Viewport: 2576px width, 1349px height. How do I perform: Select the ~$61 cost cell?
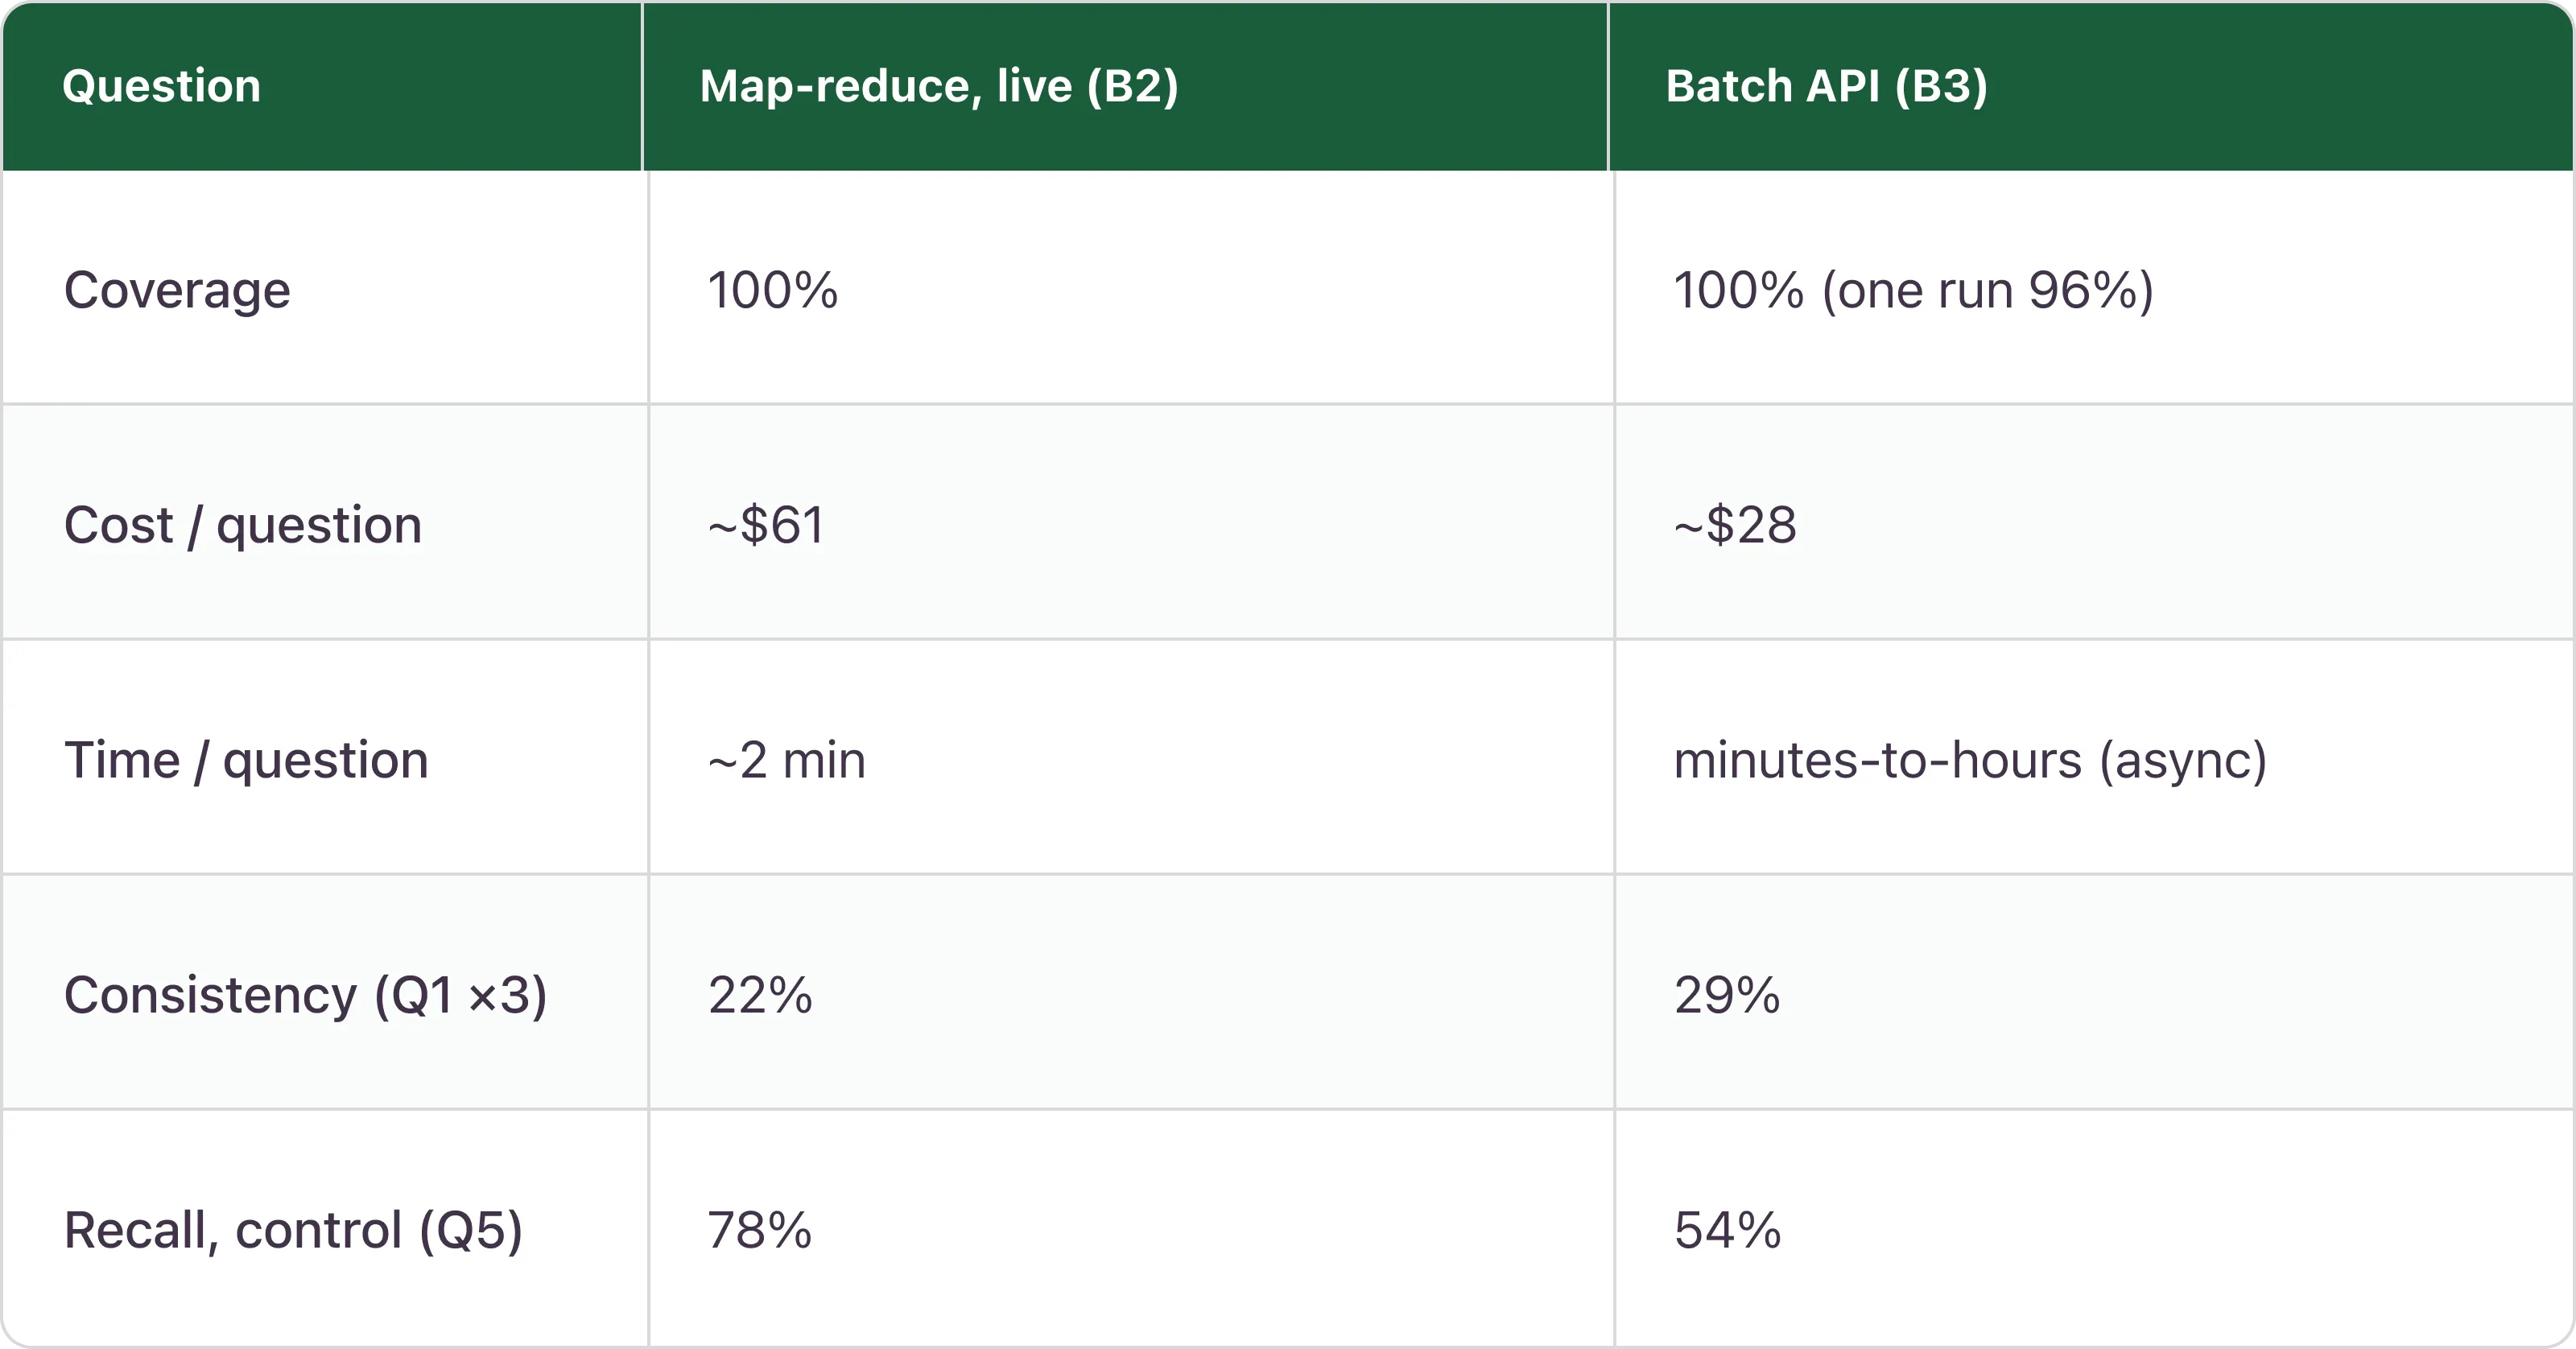coord(765,525)
